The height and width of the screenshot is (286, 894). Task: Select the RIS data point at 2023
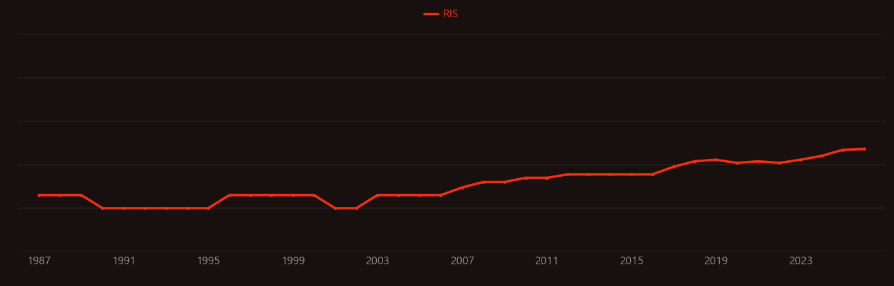[801, 160]
